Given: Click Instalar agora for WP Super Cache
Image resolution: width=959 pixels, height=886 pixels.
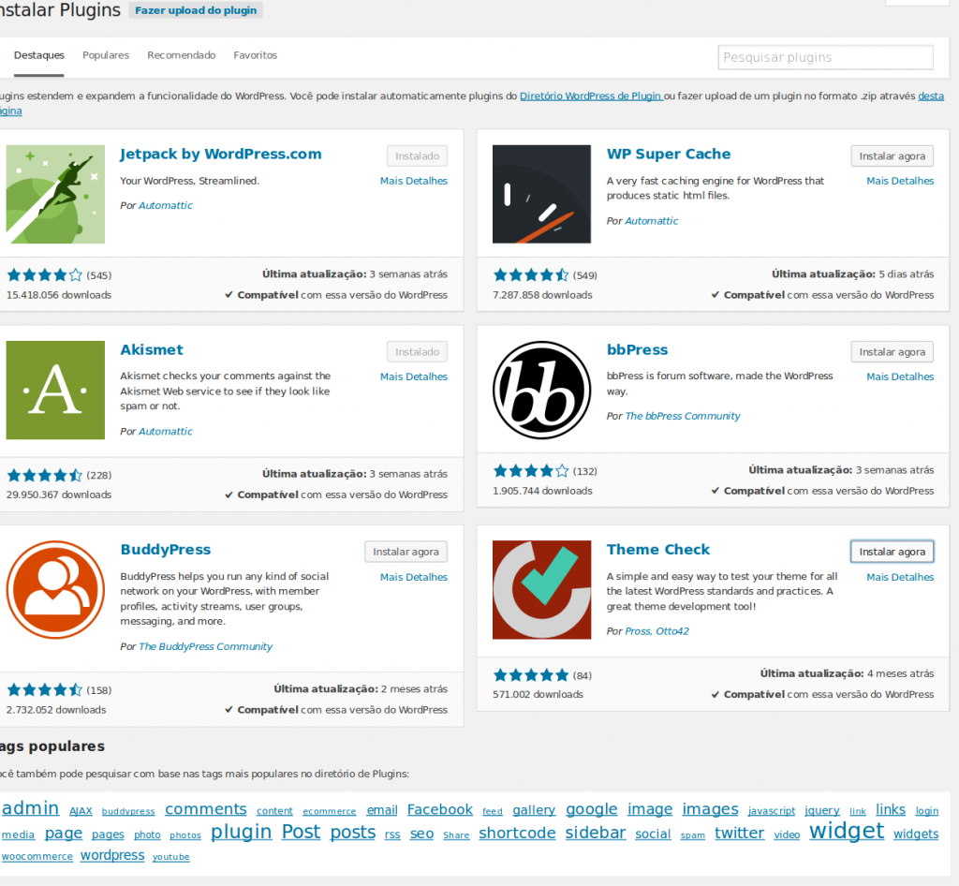Looking at the screenshot, I should [892, 155].
